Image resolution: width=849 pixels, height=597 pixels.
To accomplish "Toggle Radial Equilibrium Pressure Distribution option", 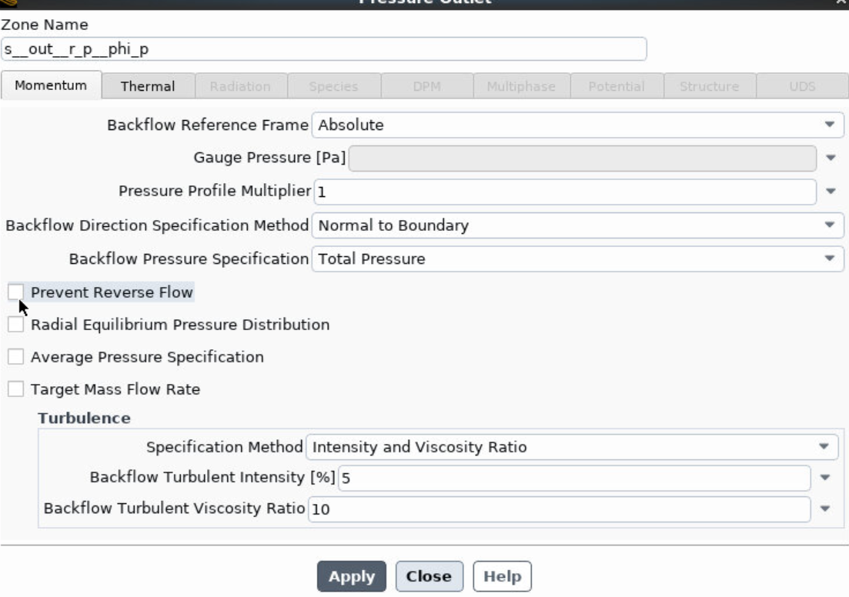I will tap(15, 325).
